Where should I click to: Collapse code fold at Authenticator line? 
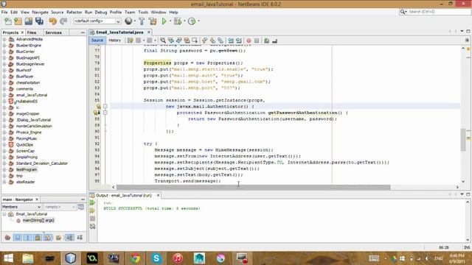[105, 106]
